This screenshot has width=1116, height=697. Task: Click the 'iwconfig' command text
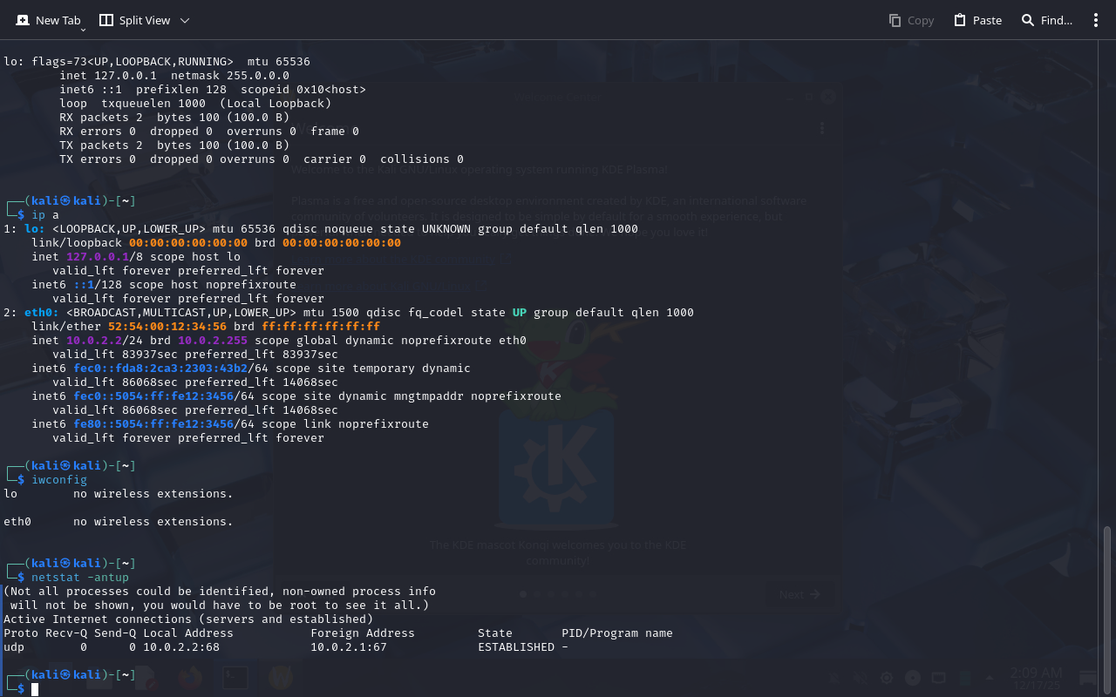(59, 480)
